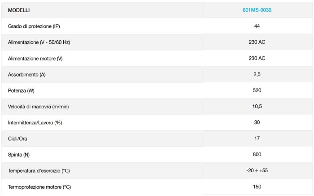
Task: Click 230 AC in Alimentazione motore row
Action: click(257, 58)
